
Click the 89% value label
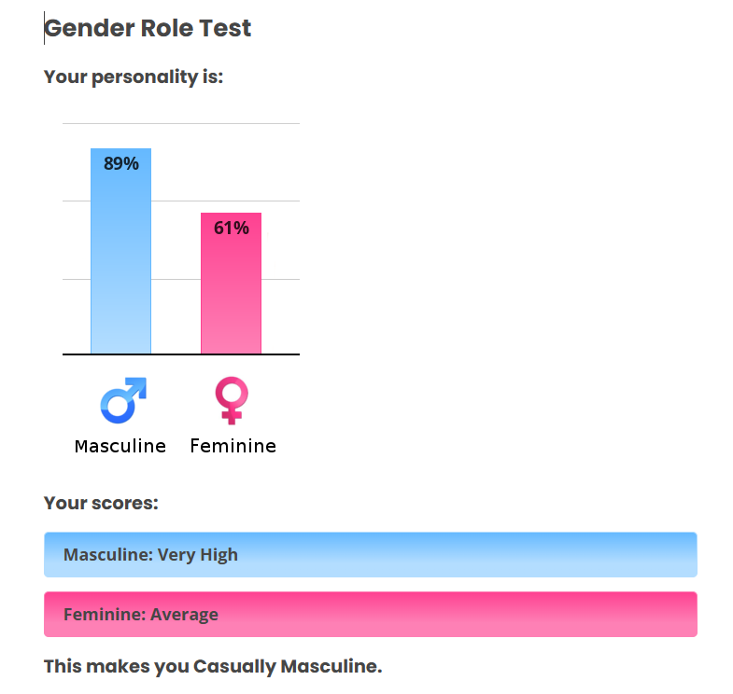pos(121,164)
